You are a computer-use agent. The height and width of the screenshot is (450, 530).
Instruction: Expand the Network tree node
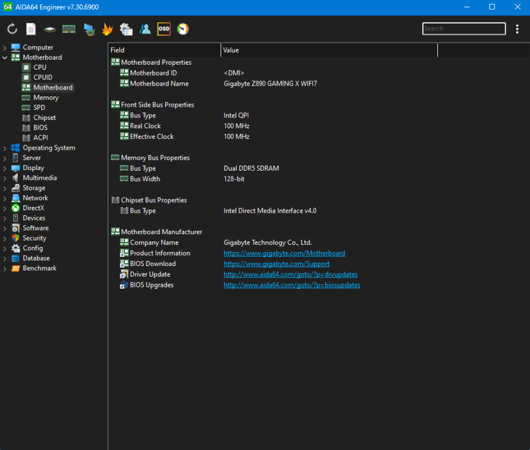click(x=4, y=198)
